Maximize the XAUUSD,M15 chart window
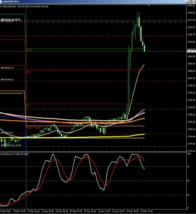The height and width of the screenshot is (214, 196). click(x=191, y=1)
